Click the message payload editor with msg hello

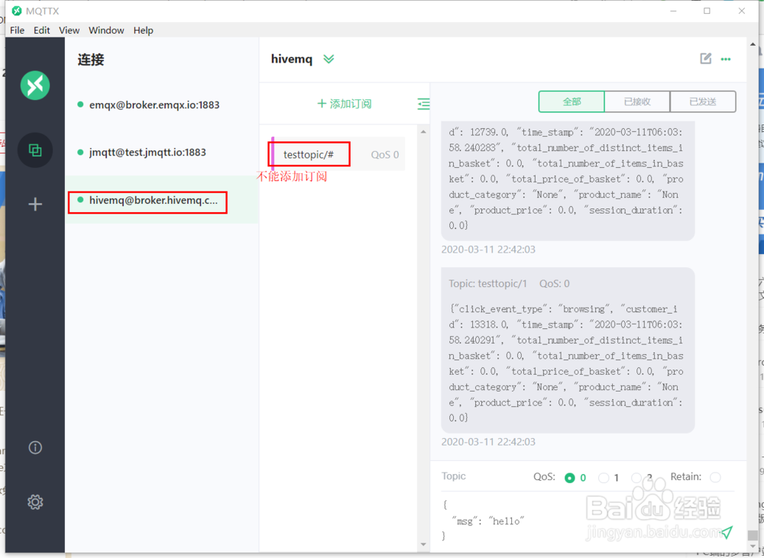tap(580, 521)
